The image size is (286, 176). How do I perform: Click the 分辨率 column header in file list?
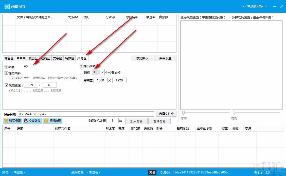point(114,17)
